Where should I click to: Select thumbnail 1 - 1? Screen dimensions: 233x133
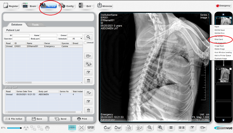(223, 21)
